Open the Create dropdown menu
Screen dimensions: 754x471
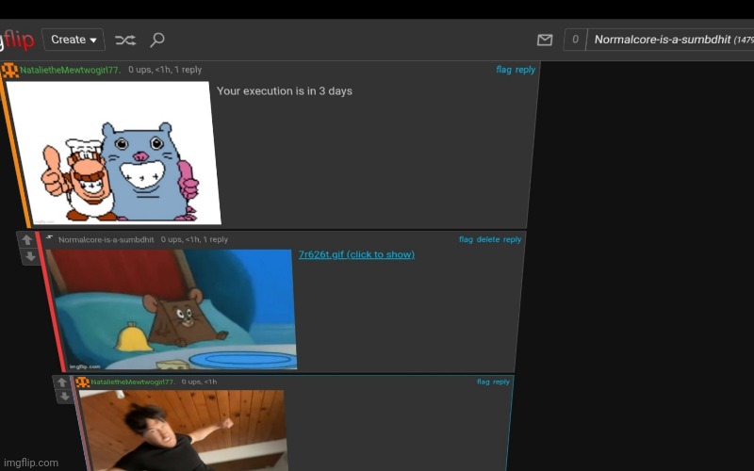coord(74,40)
